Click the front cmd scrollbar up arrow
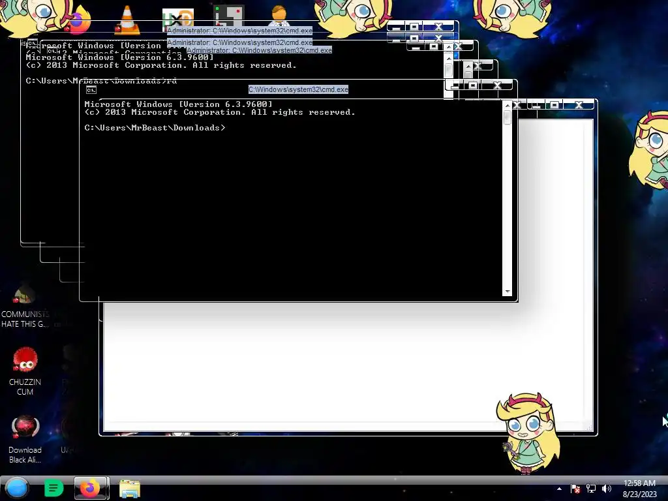 507,105
